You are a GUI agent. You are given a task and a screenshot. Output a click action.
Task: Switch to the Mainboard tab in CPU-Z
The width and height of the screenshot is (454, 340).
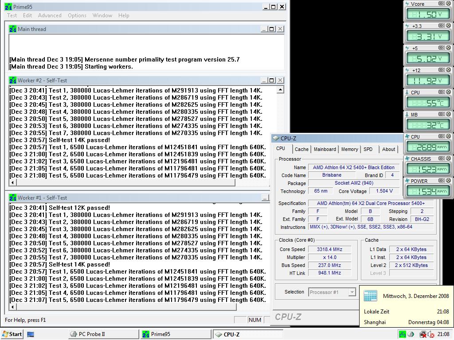tap(325, 149)
